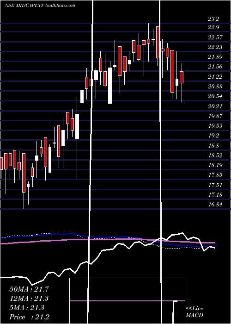Screen dimensions: 231x324
Task: Pick the 18.52 axis label
Action: click(215, 156)
